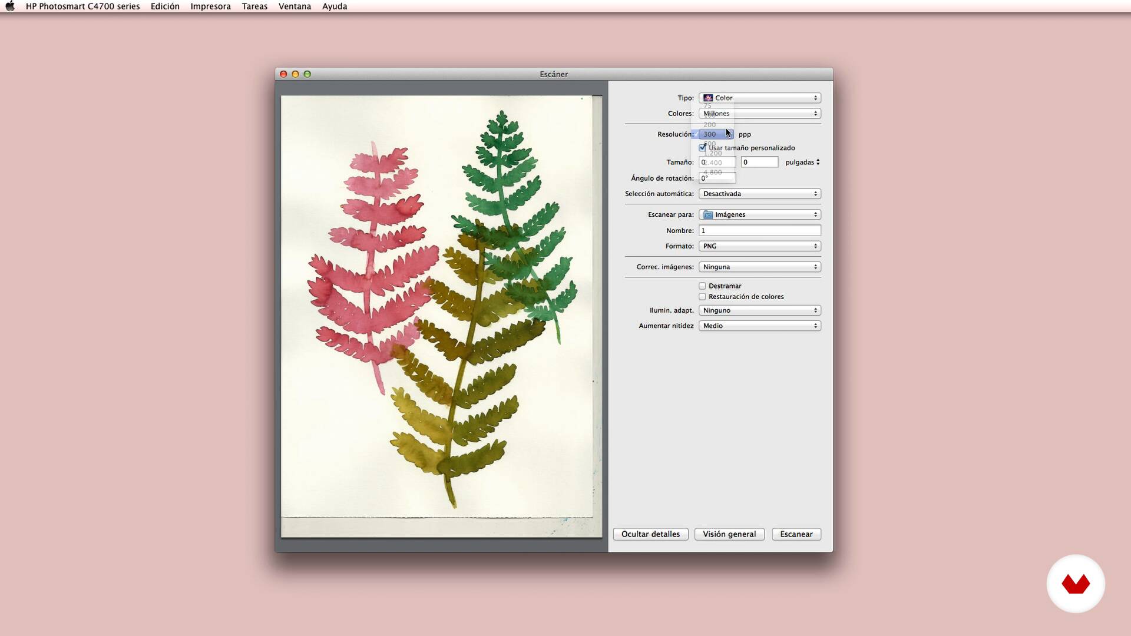Open Selección automática dropdown showing Desactivada
The width and height of the screenshot is (1131, 636).
[x=759, y=194]
